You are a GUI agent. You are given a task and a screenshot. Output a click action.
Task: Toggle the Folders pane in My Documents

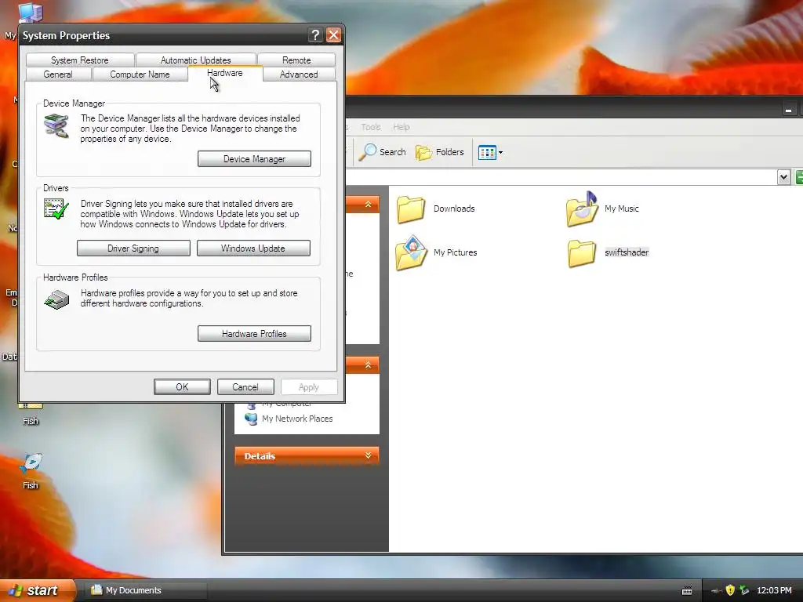pos(439,152)
